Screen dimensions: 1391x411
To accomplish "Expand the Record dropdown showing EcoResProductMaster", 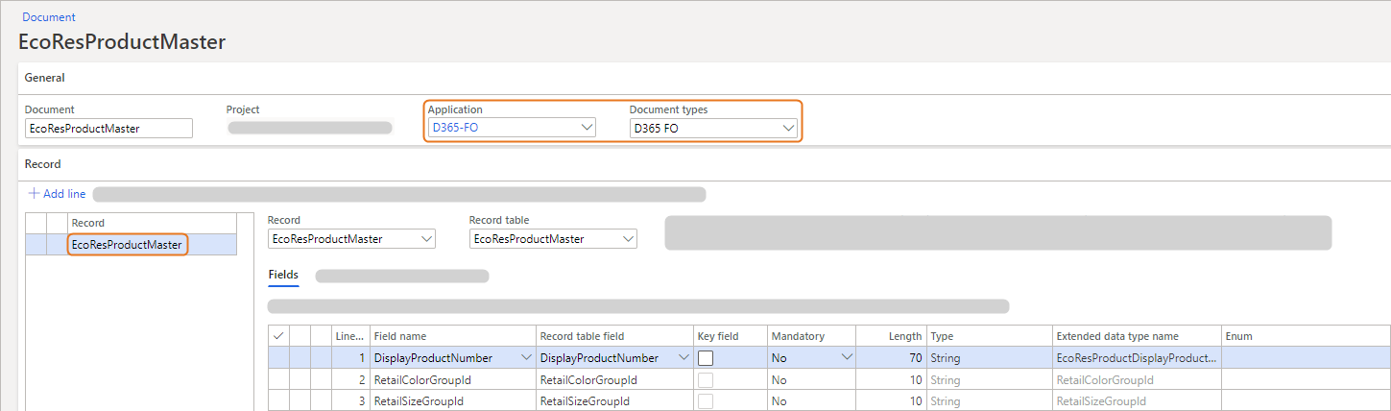I will [426, 239].
